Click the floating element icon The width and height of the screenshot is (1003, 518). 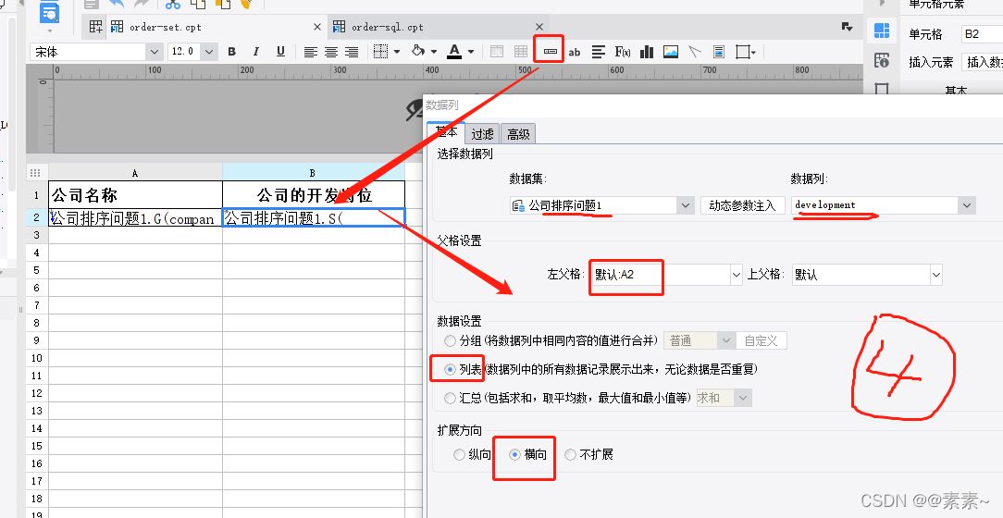click(x=743, y=52)
